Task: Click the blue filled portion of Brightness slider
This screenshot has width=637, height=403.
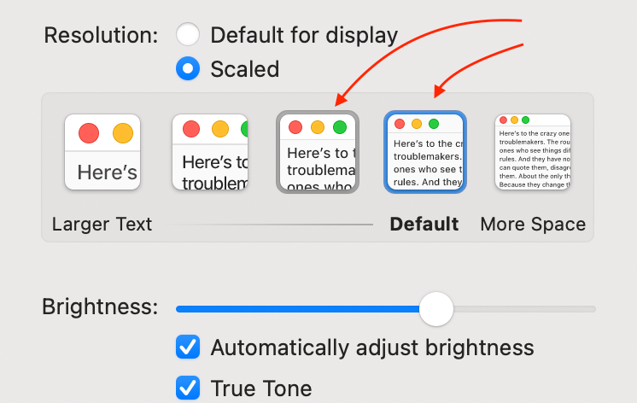Action: click(299, 308)
